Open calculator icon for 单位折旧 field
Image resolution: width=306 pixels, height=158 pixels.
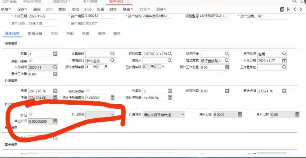[55, 121]
